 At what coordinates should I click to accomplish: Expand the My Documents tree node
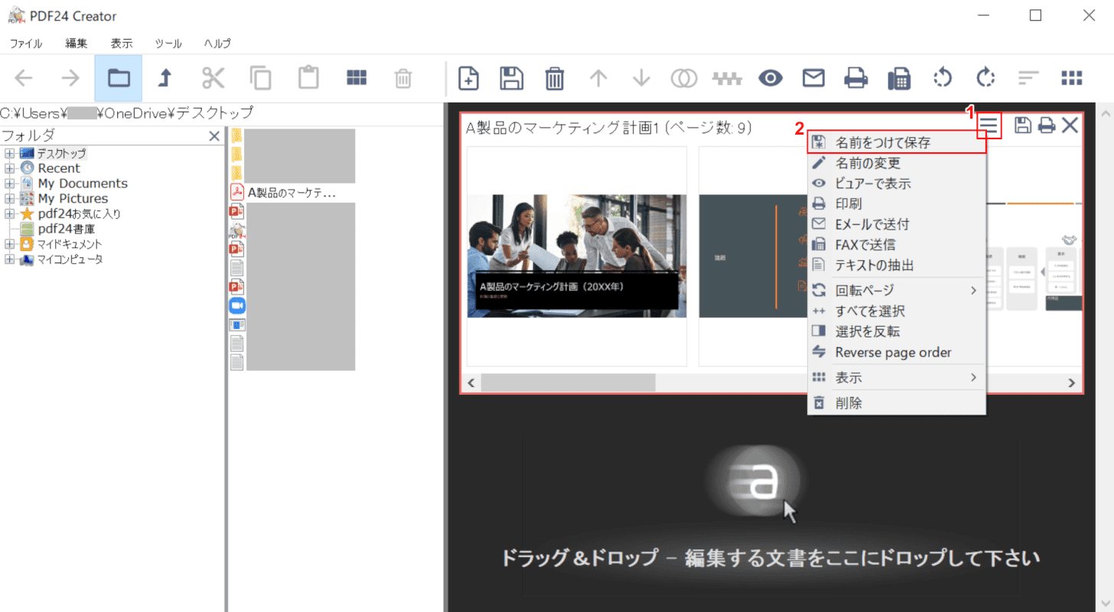point(10,184)
